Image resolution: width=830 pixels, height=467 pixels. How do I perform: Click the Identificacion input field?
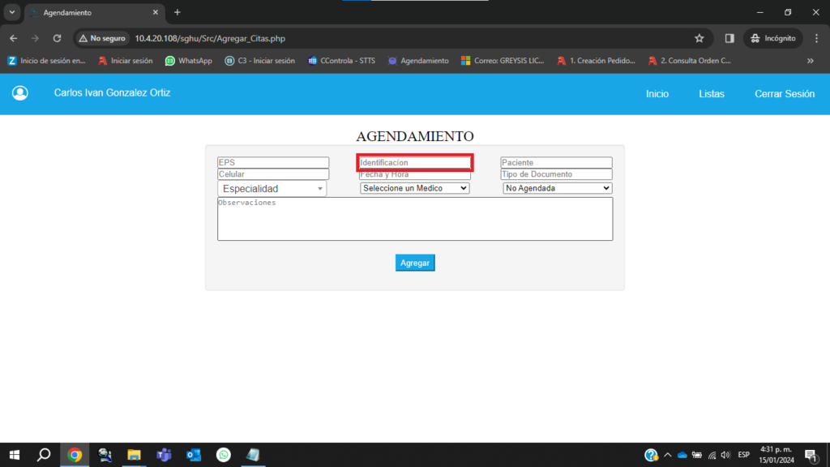coord(414,163)
